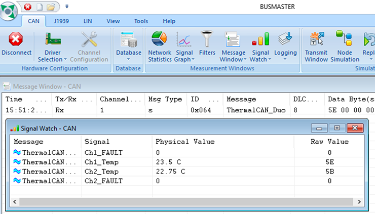Screen dimensions: 375x214
Task: Click the ID column header
Action: 205,99
